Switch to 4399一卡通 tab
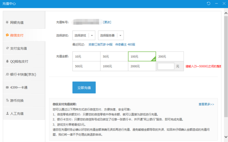 [x=24, y=87]
